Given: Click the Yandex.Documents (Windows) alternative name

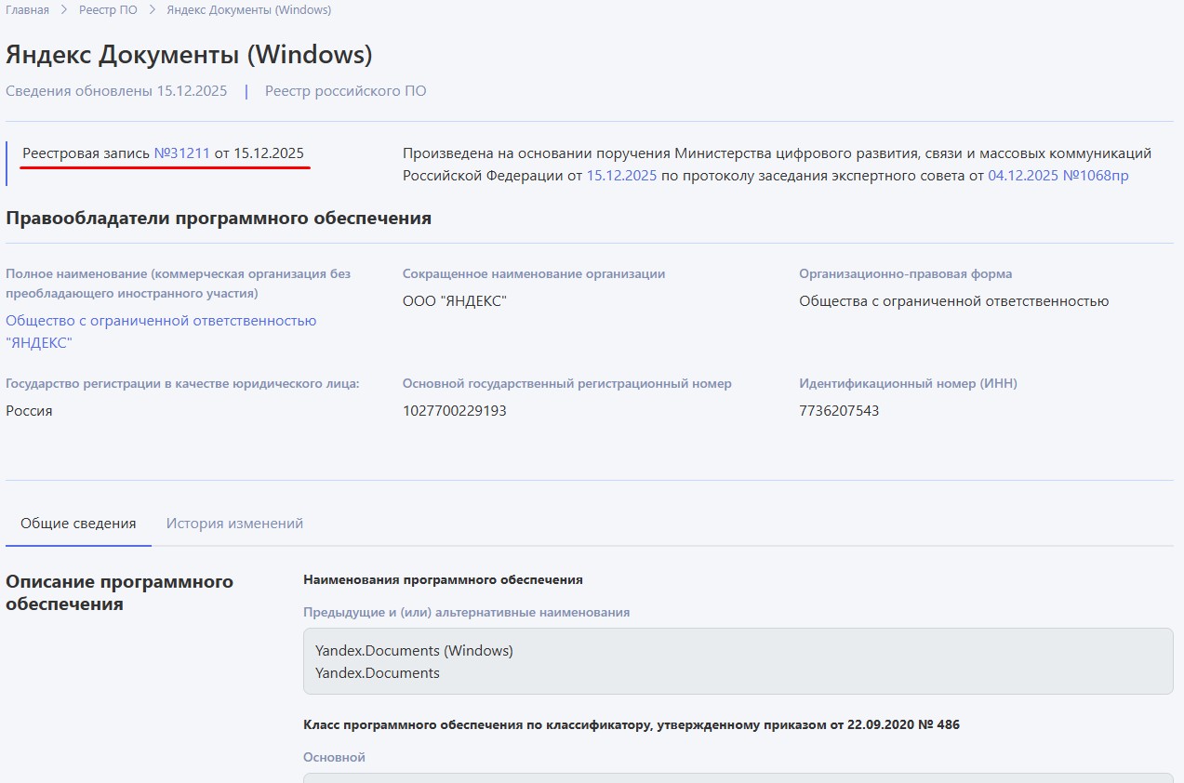Looking at the screenshot, I should (x=414, y=650).
